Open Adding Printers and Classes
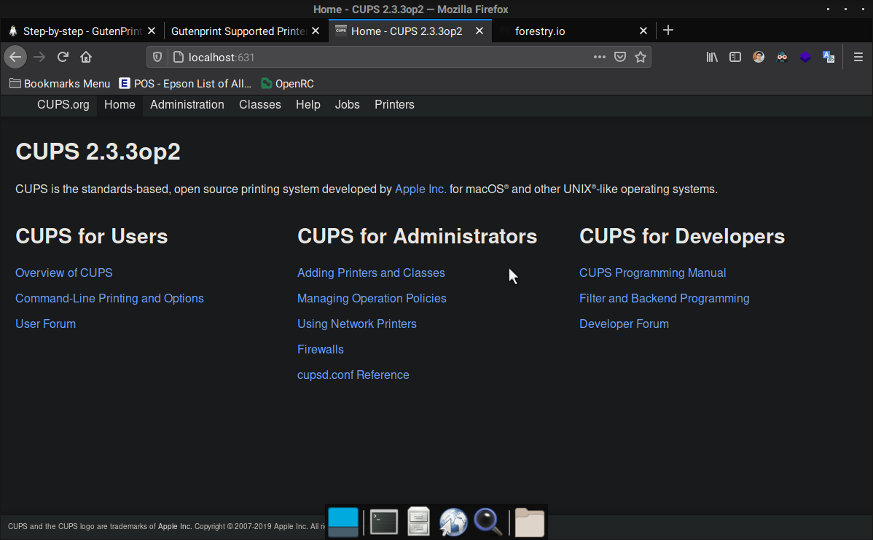 (371, 273)
